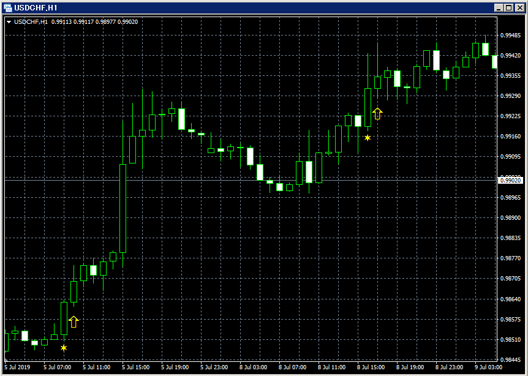528x376 pixels.
Task: Click the 5 Jul 15:00 time label
Action: [136, 367]
